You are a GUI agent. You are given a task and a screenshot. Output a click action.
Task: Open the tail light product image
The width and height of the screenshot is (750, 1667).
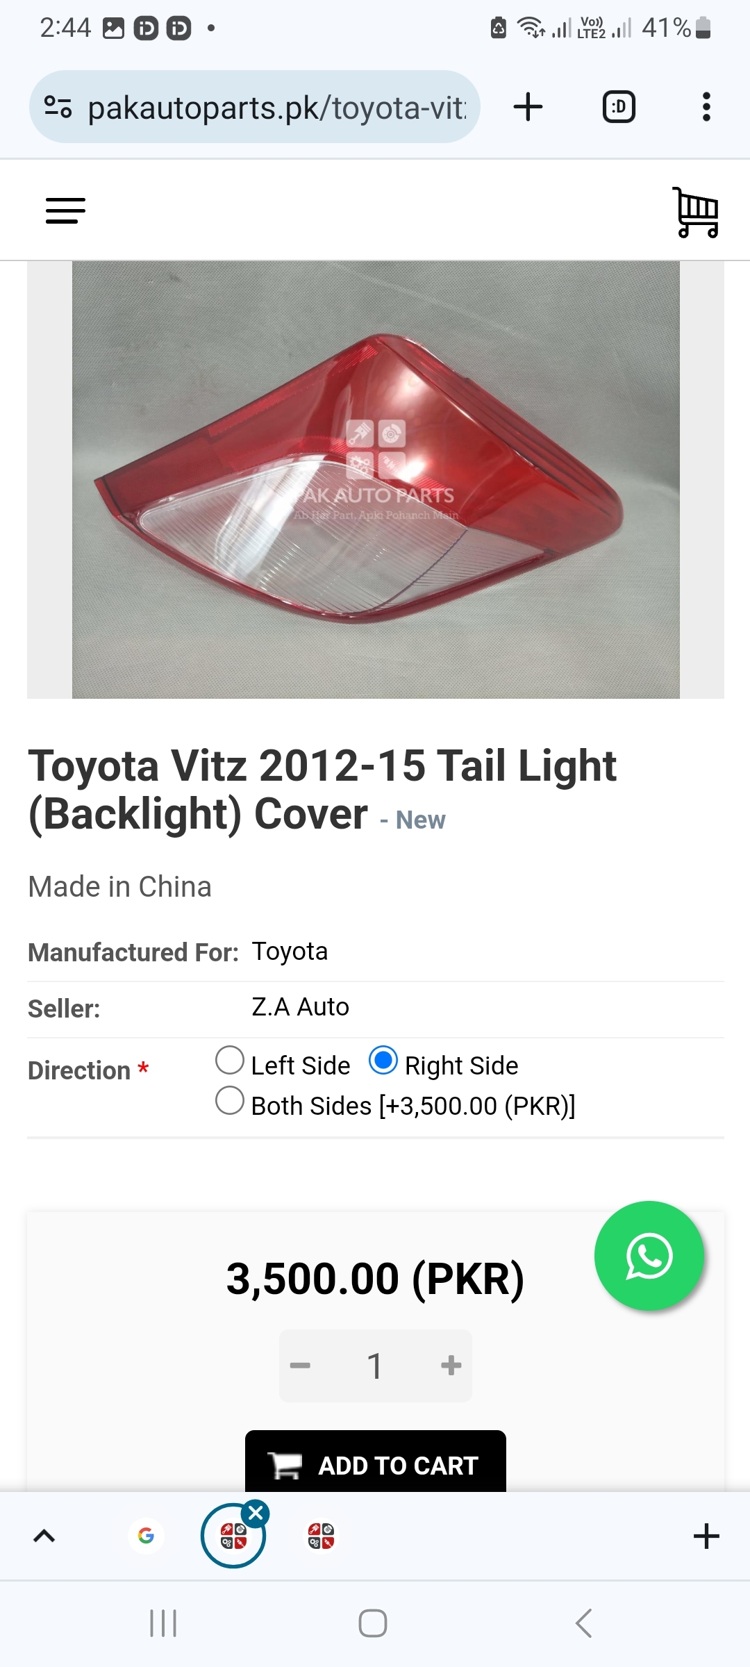[376, 480]
